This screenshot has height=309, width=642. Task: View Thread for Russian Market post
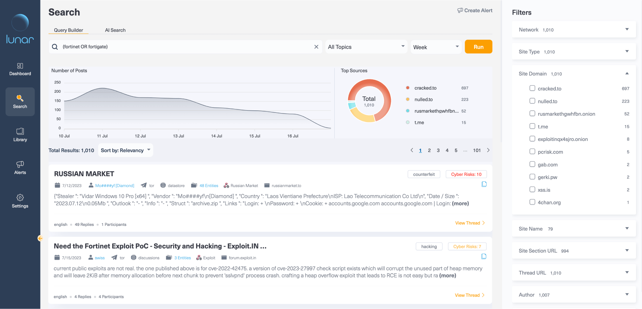[470, 223]
